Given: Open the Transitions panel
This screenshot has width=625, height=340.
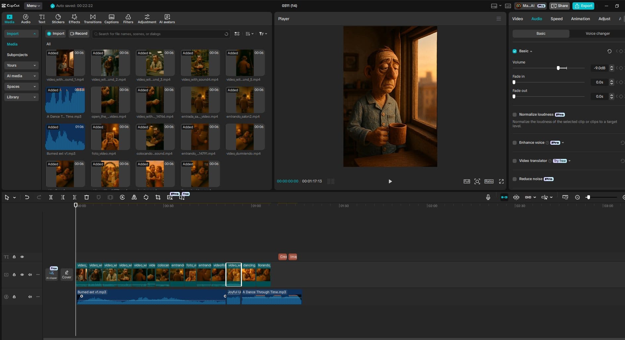Looking at the screenshot, I should point(93,19).
